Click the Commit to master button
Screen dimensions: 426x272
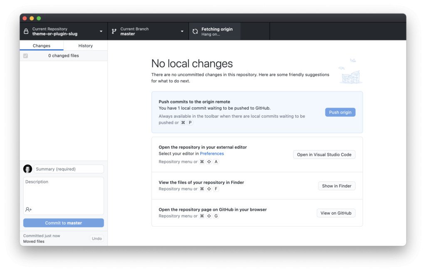coord(64,223)
